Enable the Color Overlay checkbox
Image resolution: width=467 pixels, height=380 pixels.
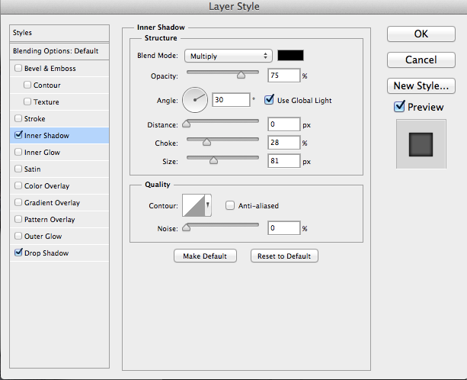(x=18, y=185)
